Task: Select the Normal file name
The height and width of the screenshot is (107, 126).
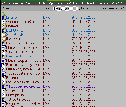Action: point(12,26)
